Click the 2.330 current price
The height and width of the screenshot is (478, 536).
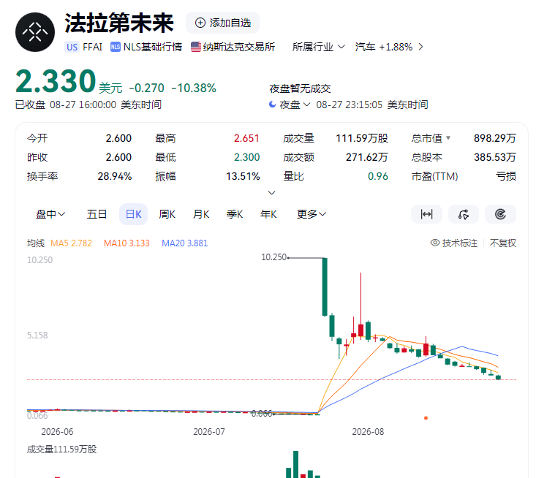[56, 81]
